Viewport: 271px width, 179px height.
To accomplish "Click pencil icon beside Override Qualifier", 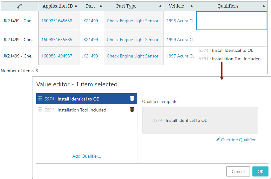I will point(218,139).
